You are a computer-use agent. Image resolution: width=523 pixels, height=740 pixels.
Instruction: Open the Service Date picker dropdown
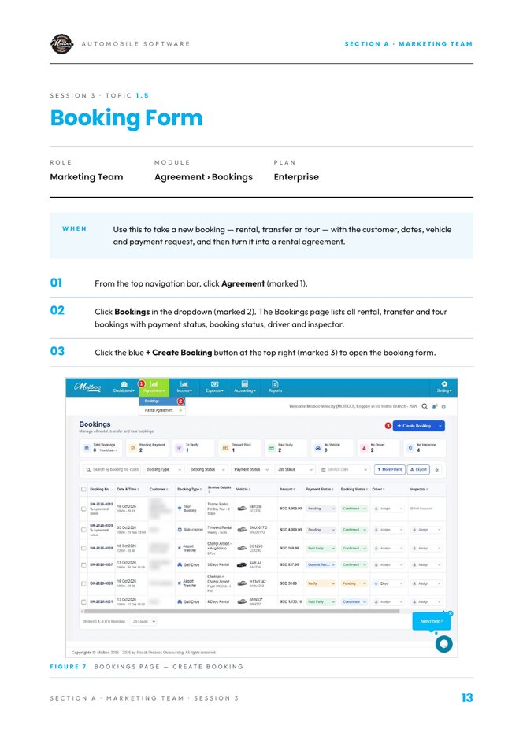(344, 469)
